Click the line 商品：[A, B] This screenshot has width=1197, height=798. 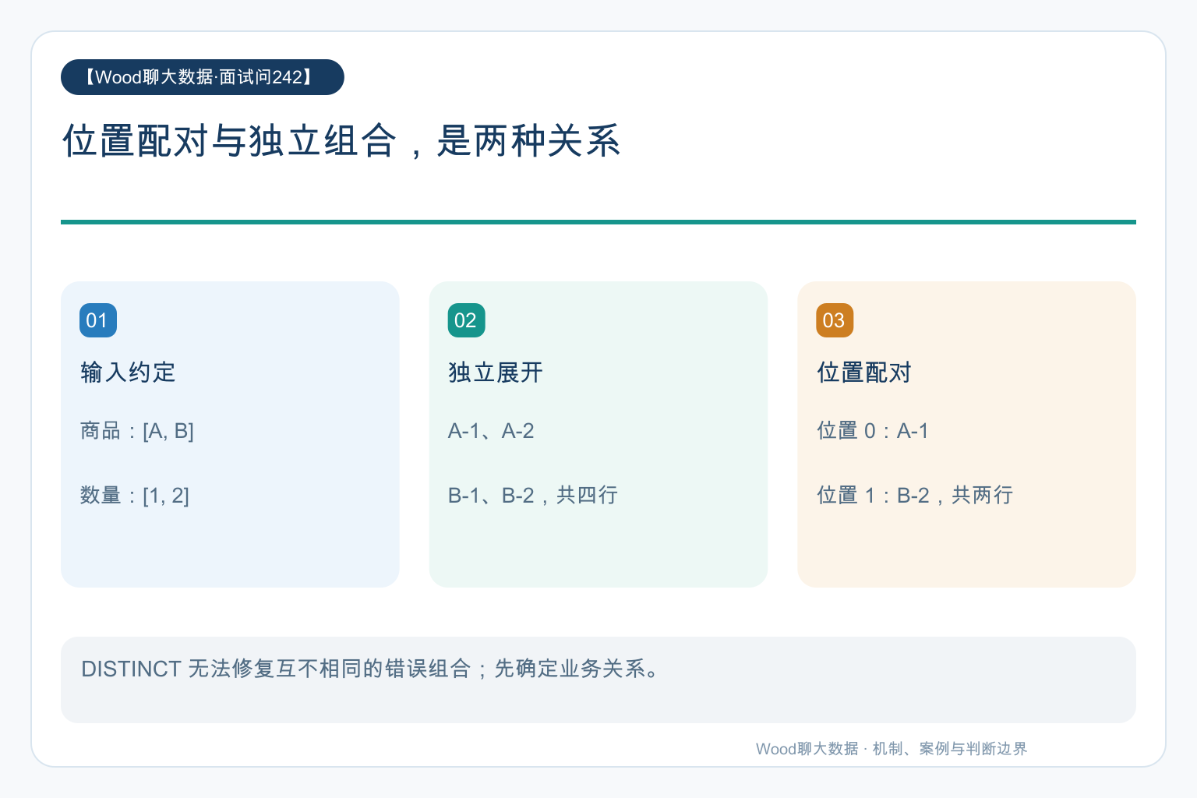137,431
